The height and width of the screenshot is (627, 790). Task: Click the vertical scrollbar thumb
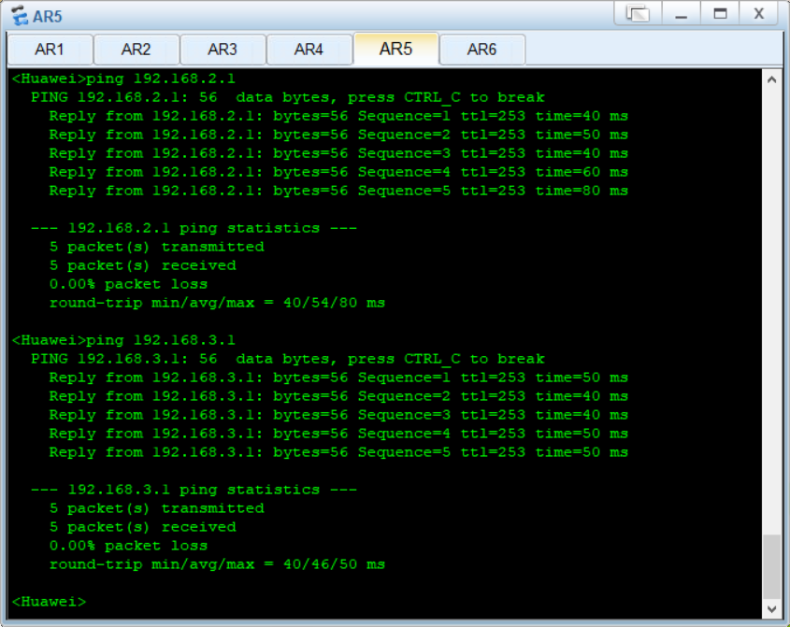[771, 566]
